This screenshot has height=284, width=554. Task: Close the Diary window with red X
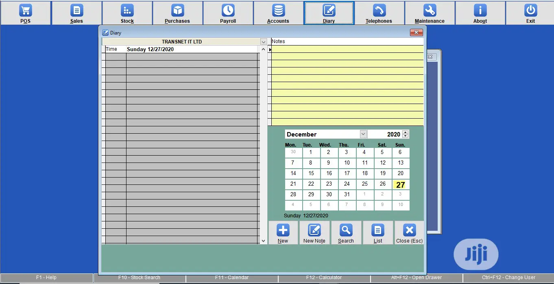point(416,33)
